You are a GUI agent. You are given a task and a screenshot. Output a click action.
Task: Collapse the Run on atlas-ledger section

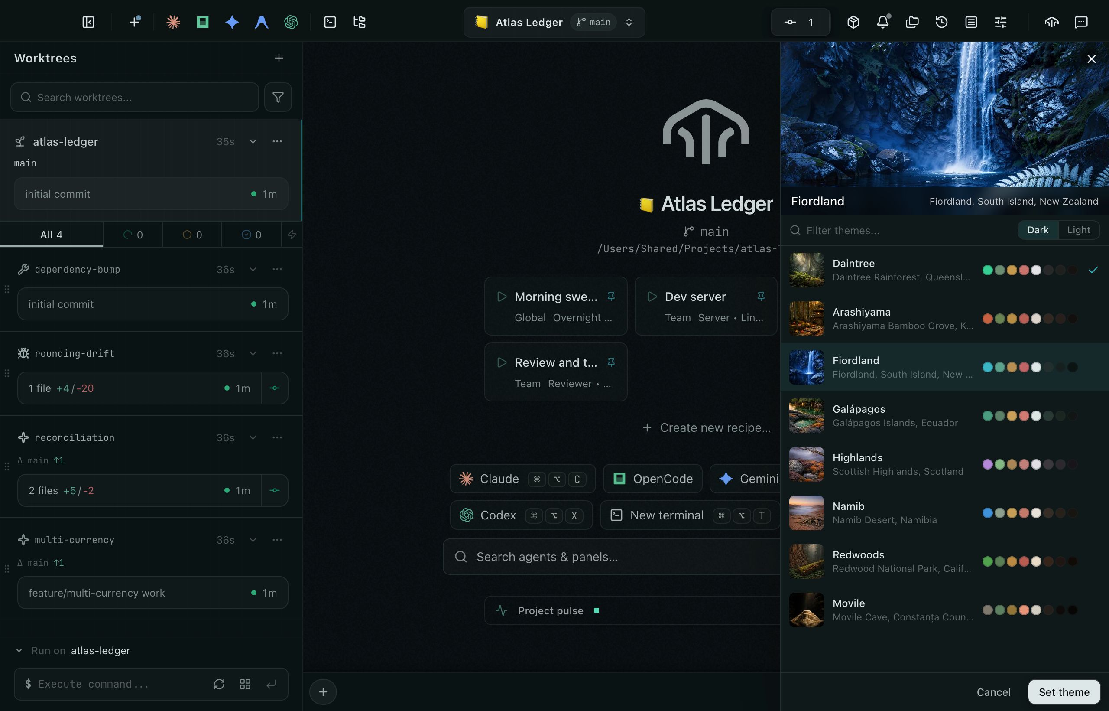click(19, 650)
